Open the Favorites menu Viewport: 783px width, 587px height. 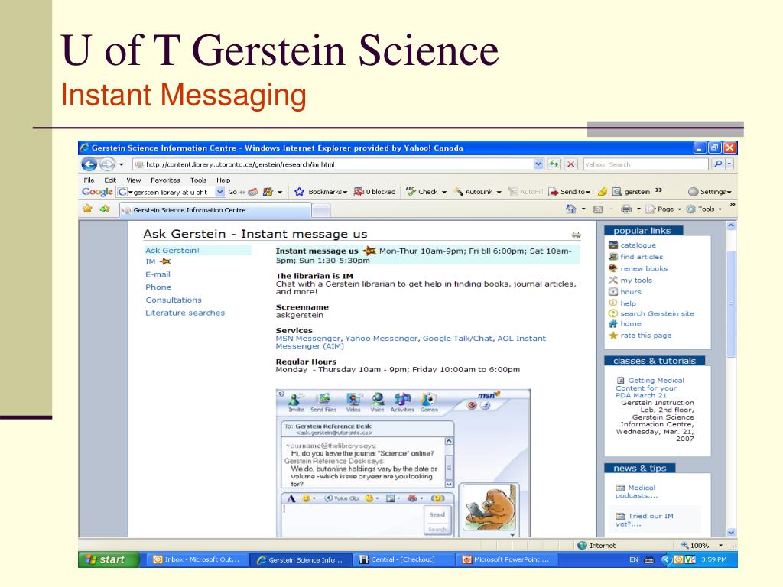(x=165, y=180)
